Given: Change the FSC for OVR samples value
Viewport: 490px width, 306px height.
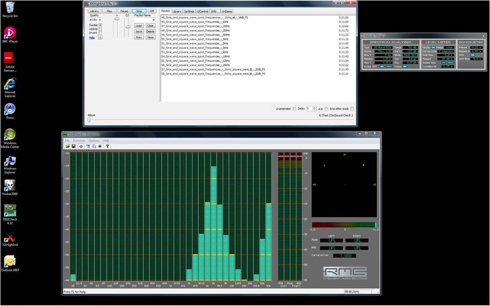Looking at the screenshot, I should click(446, 51).
